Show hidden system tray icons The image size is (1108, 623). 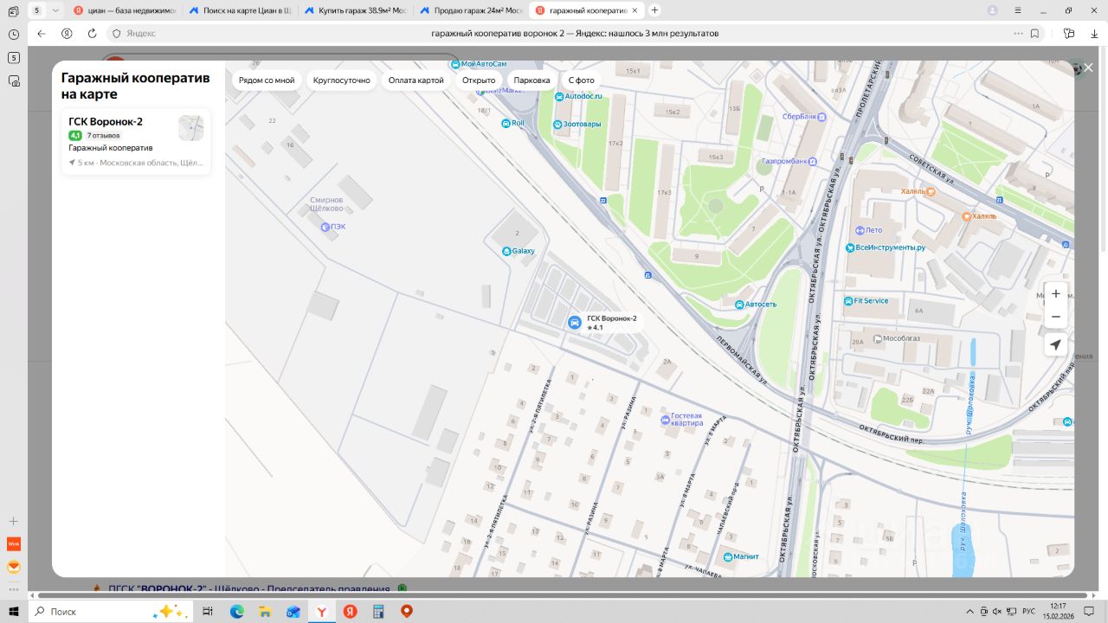(970, 612)
